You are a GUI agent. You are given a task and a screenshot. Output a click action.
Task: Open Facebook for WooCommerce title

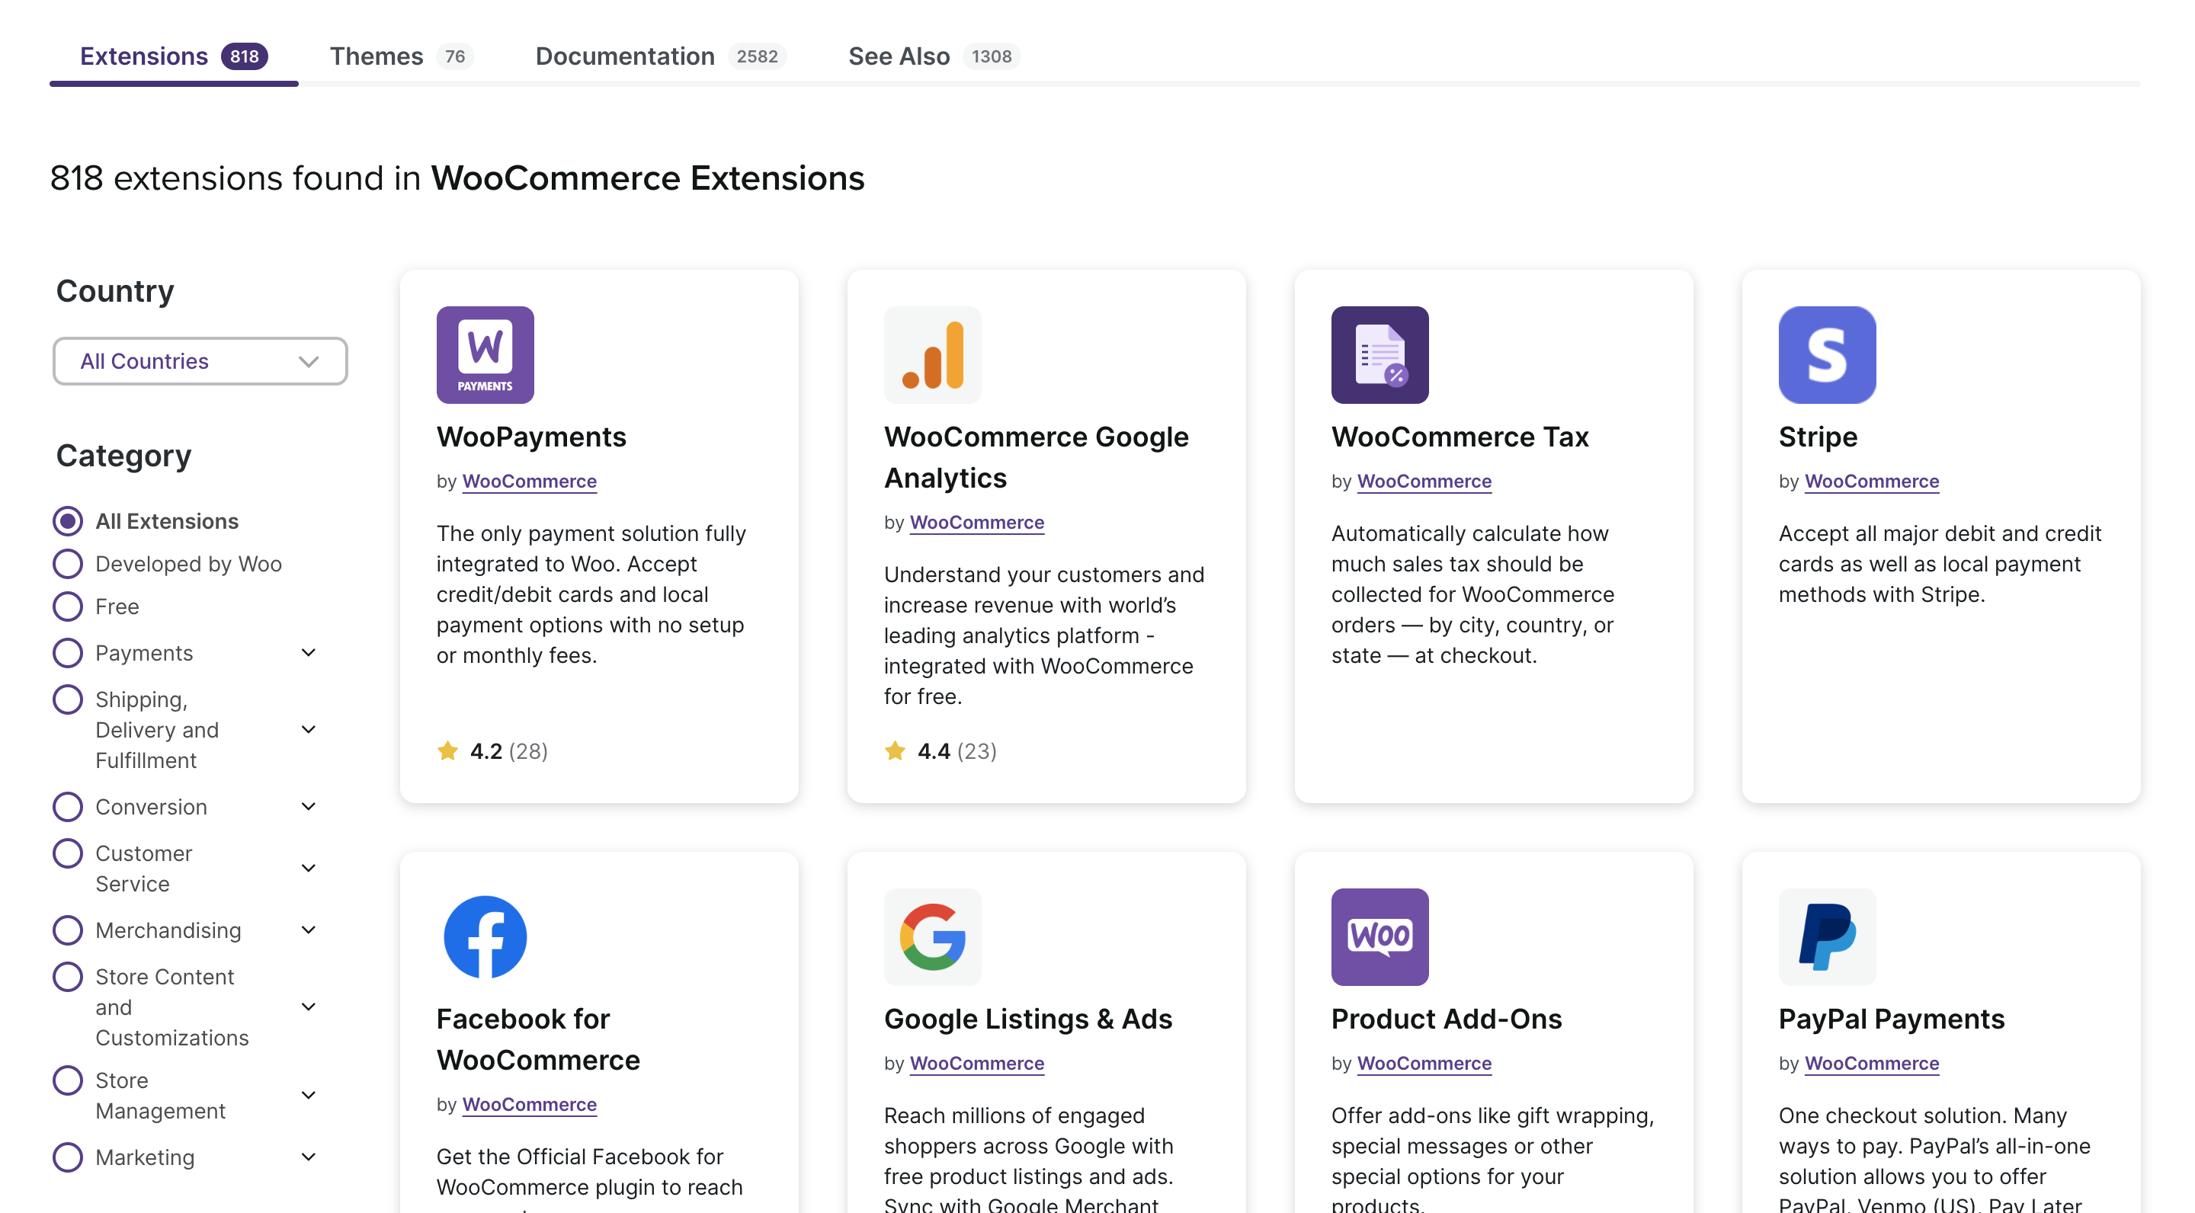click(537, 1039)
